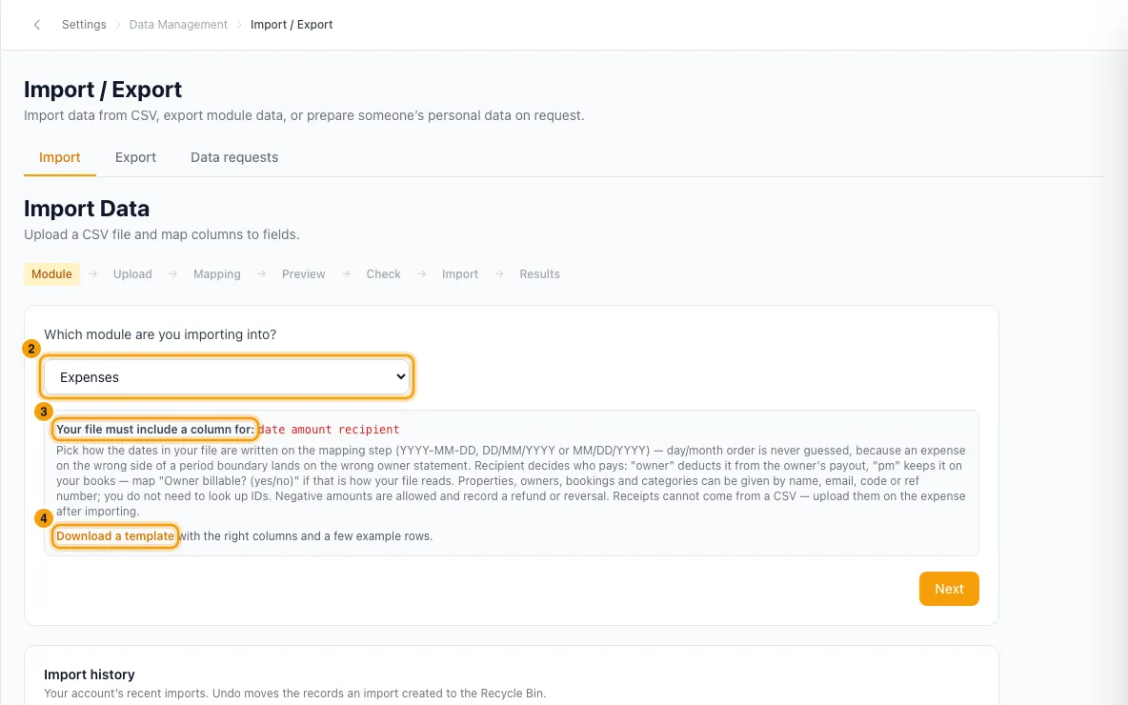Screen dimensions: 1128x705
Task: Click the Import Data heading
Action: [87, 209]
